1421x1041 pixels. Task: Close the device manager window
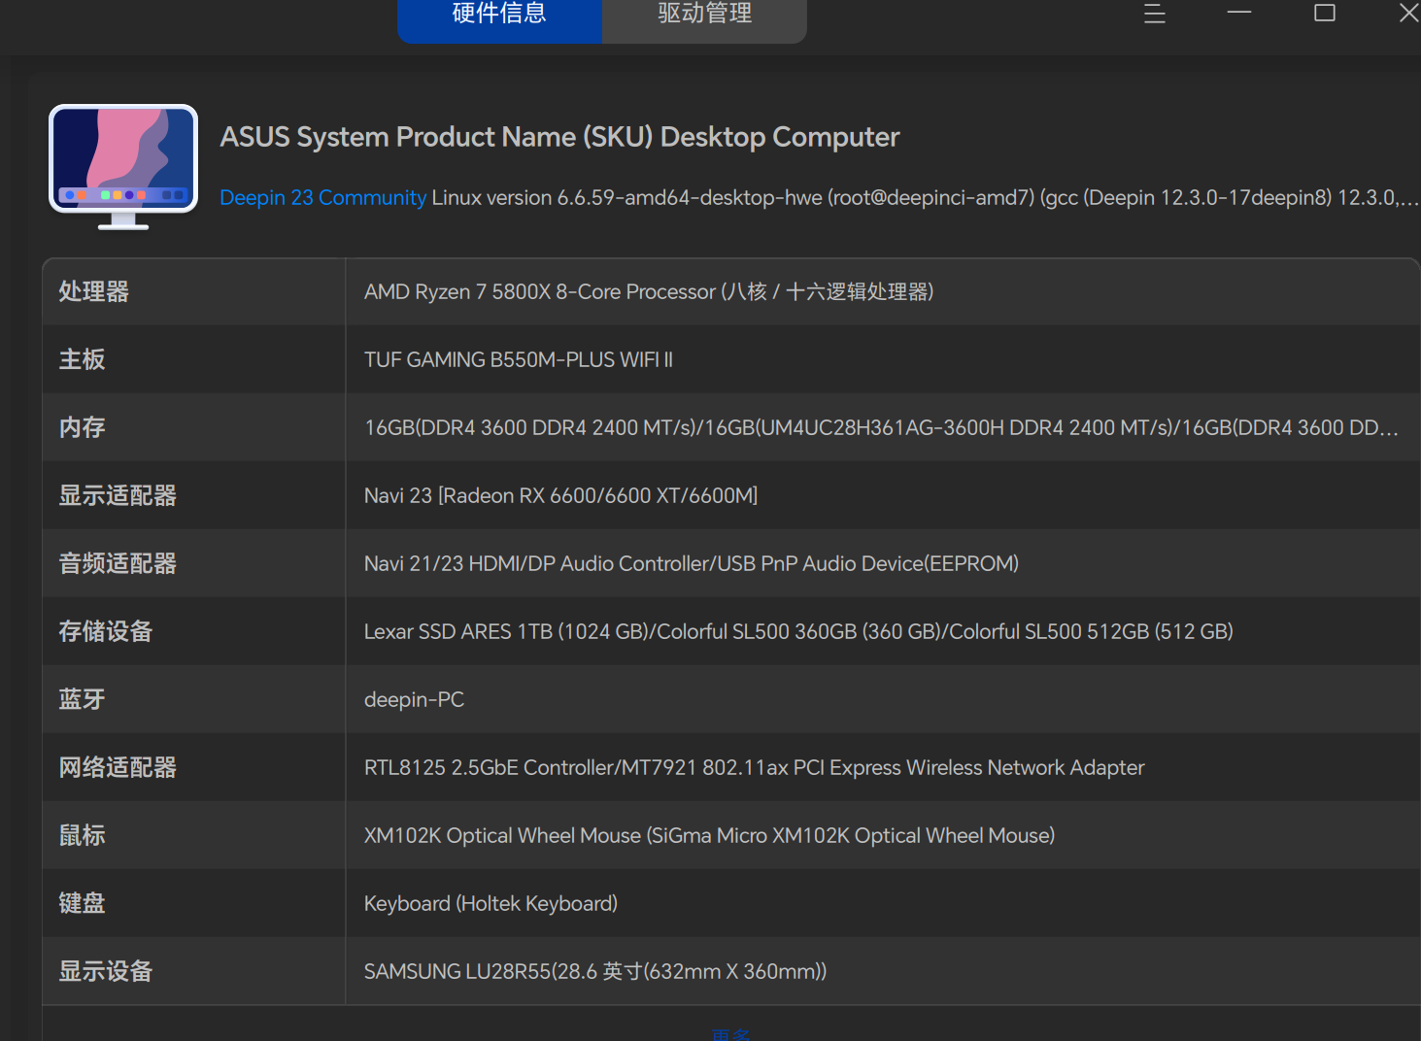(x=1409, y=13)
